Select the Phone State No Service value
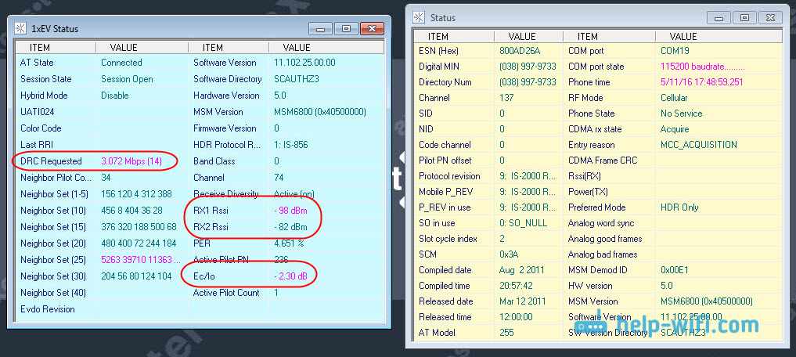 click(x=681, y=114)
